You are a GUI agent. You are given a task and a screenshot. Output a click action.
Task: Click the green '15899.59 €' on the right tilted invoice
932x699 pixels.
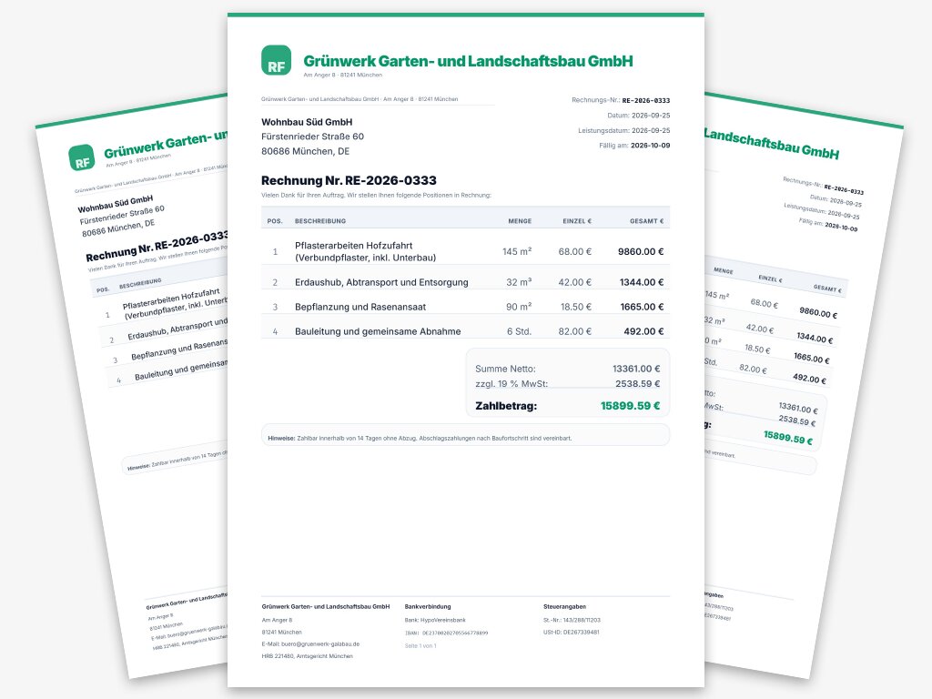pos(788,438)
